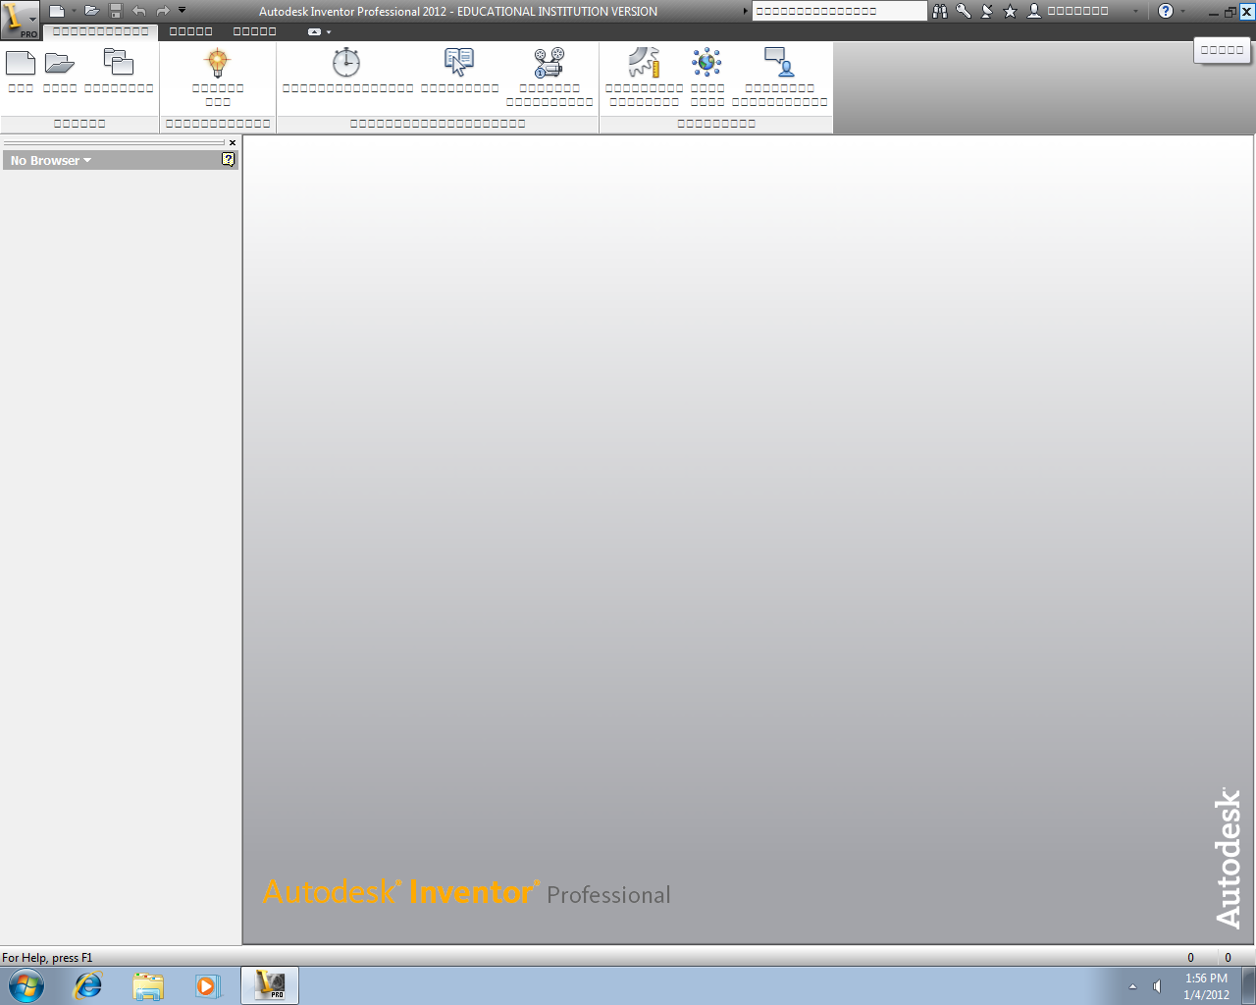Click the film projector show-me animations icon
The image size is (1256, 1005).
[549, 63]
